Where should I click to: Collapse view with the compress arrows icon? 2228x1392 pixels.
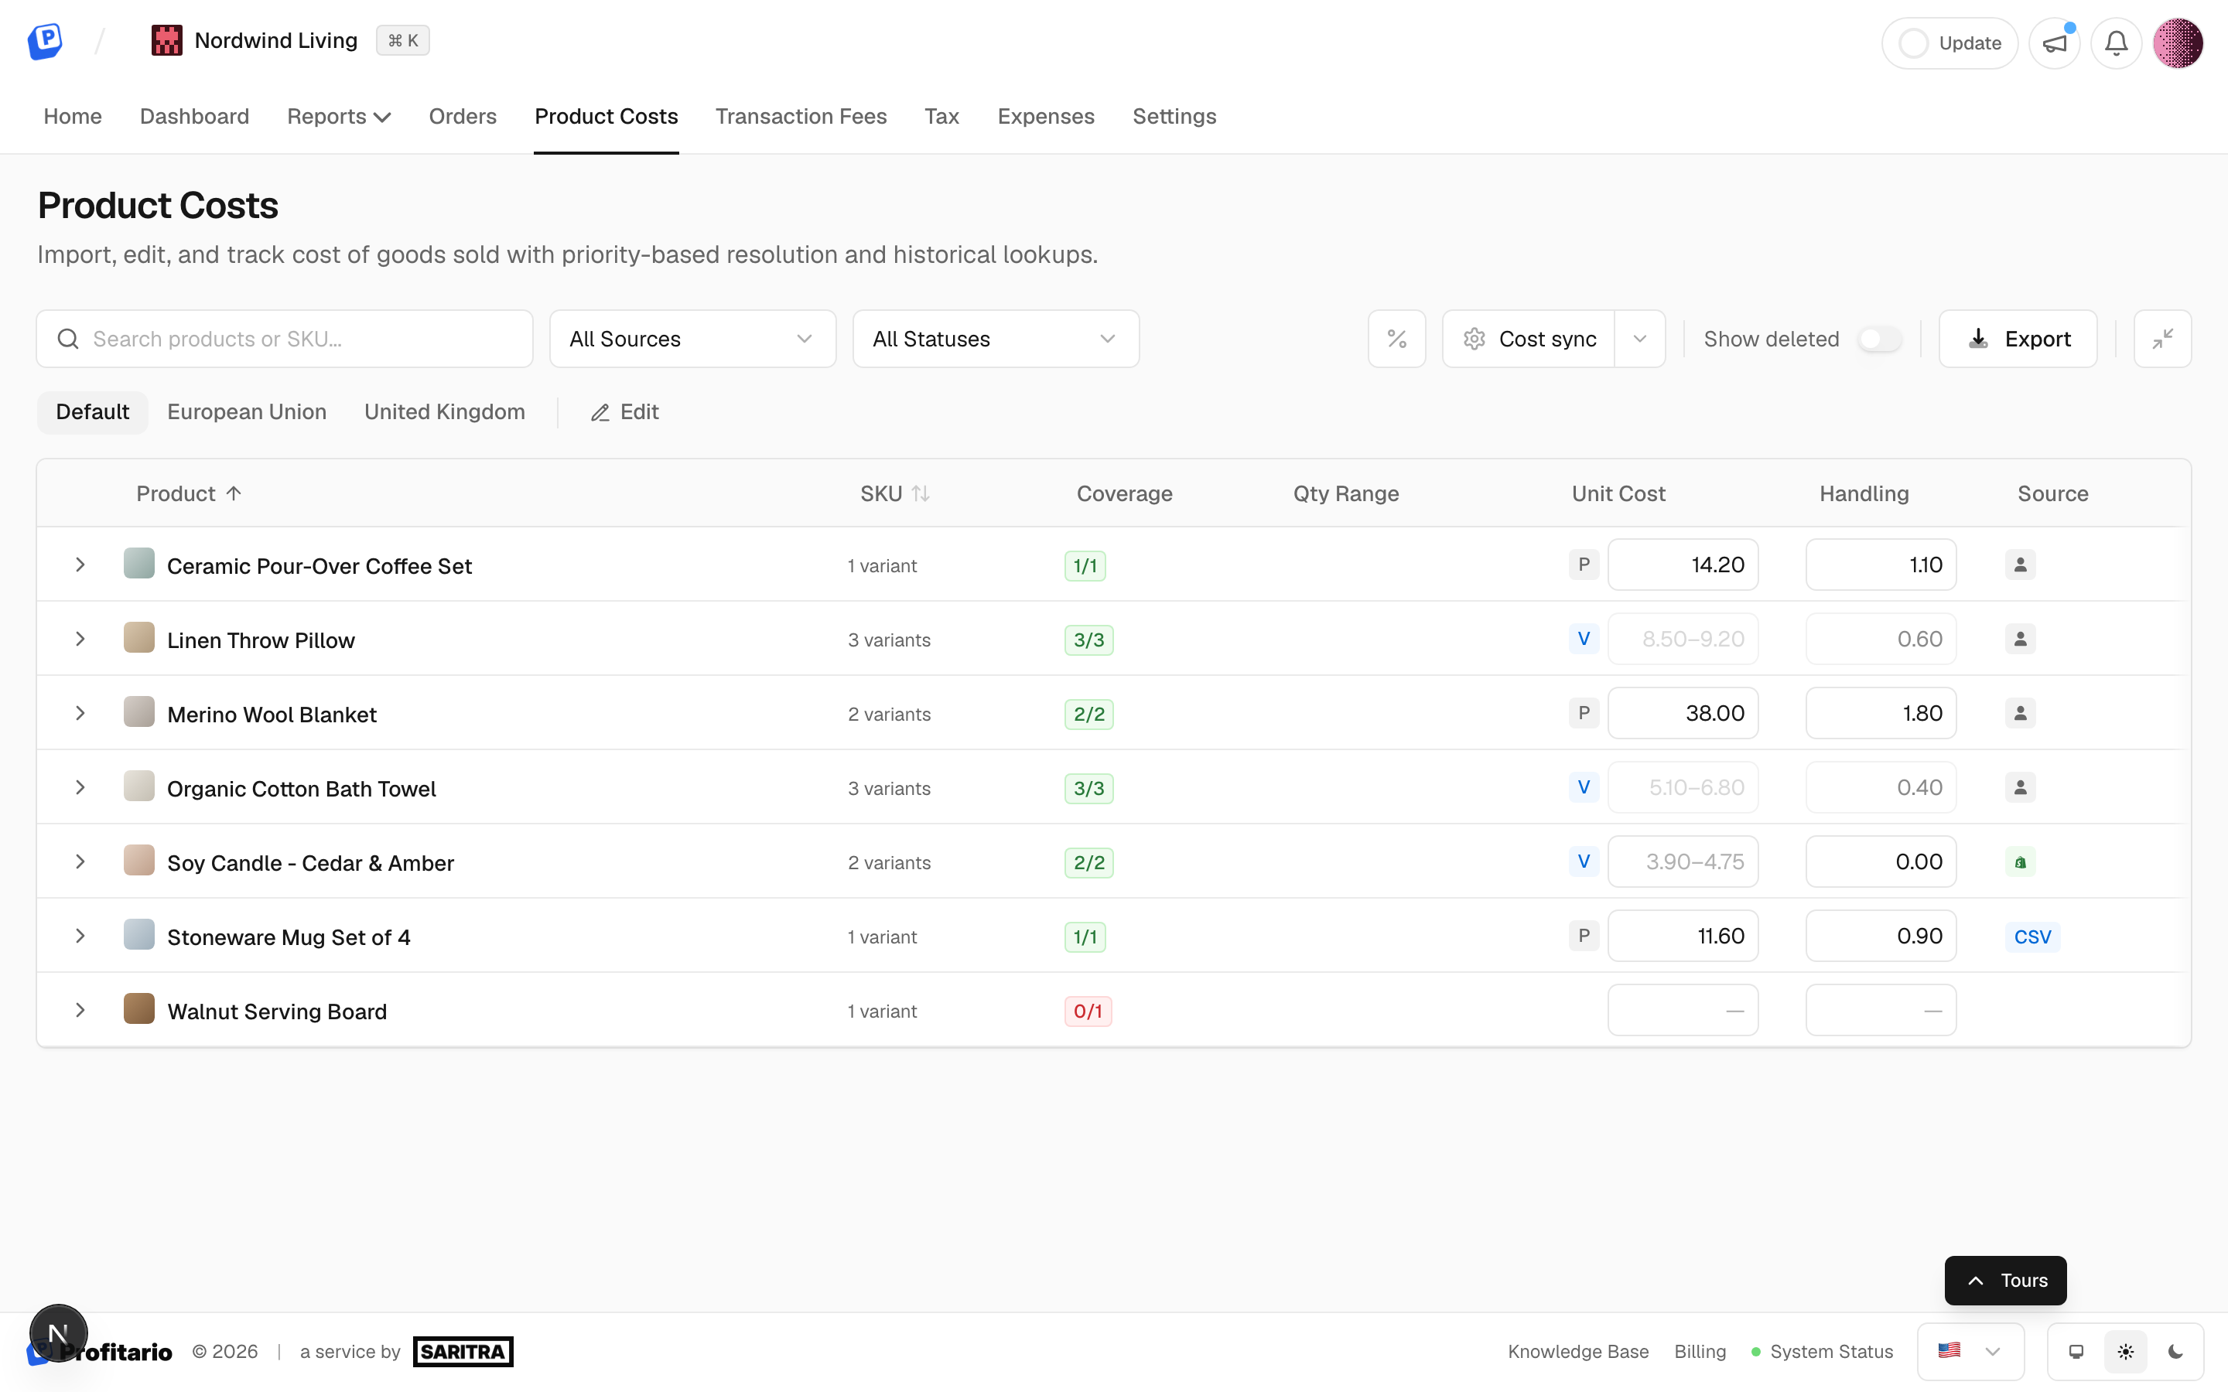pyautogui.click(x=2163, y=339)
